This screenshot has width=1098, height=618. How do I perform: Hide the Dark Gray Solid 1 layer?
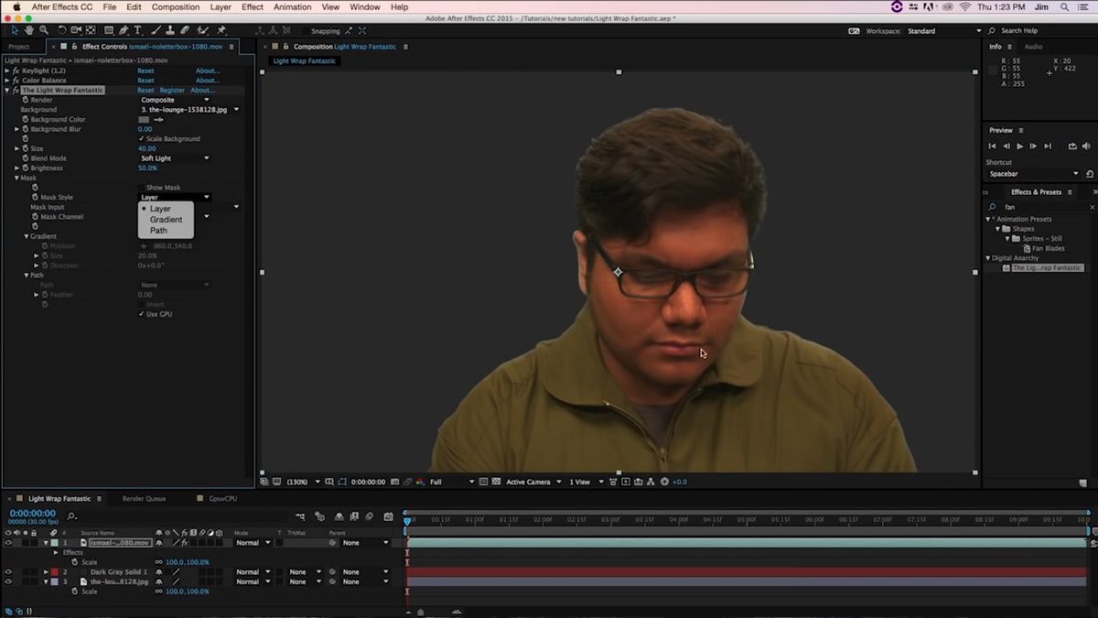(x=8, y=572)
